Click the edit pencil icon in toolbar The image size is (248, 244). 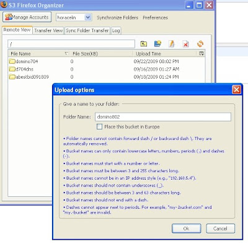pyautogui.click(x=171, y=43)
